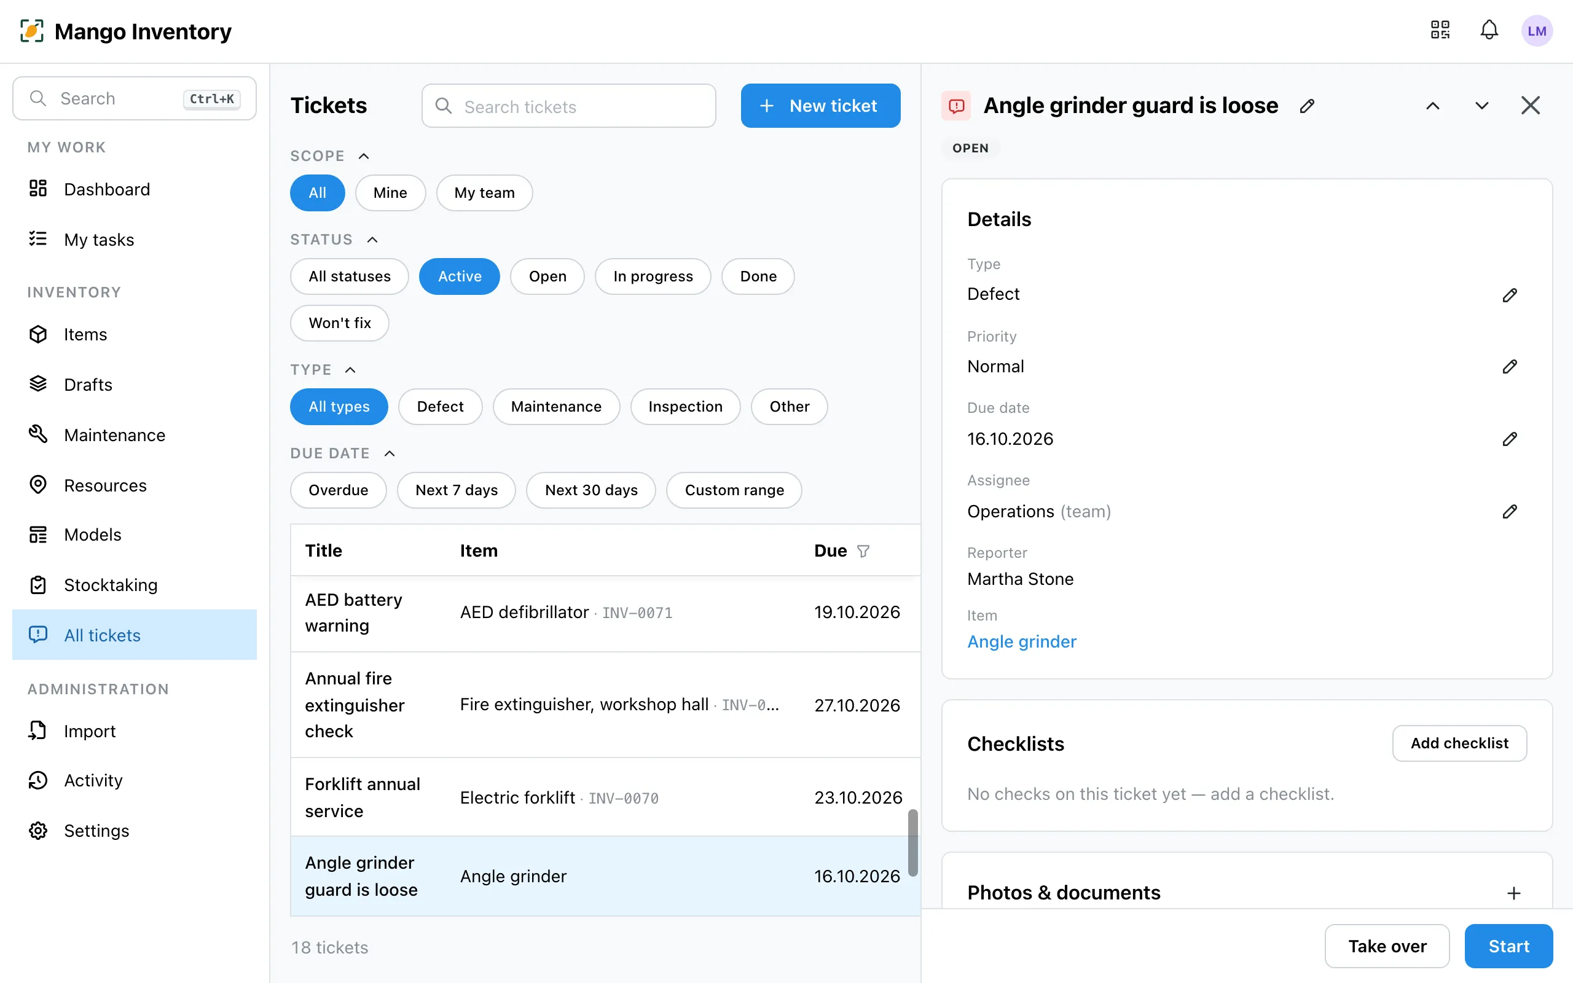Open the QR code scanner icon
The width and height of the screenshot is (1573, 983).
tap(1440, 30)
